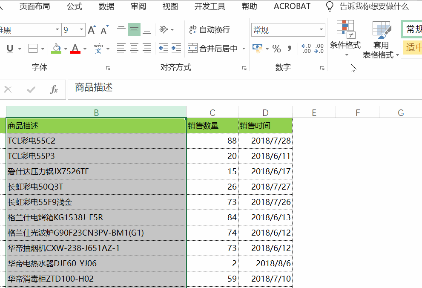Select column B header
The height and width of the screenshot is (288, 422).
(96, 112)
